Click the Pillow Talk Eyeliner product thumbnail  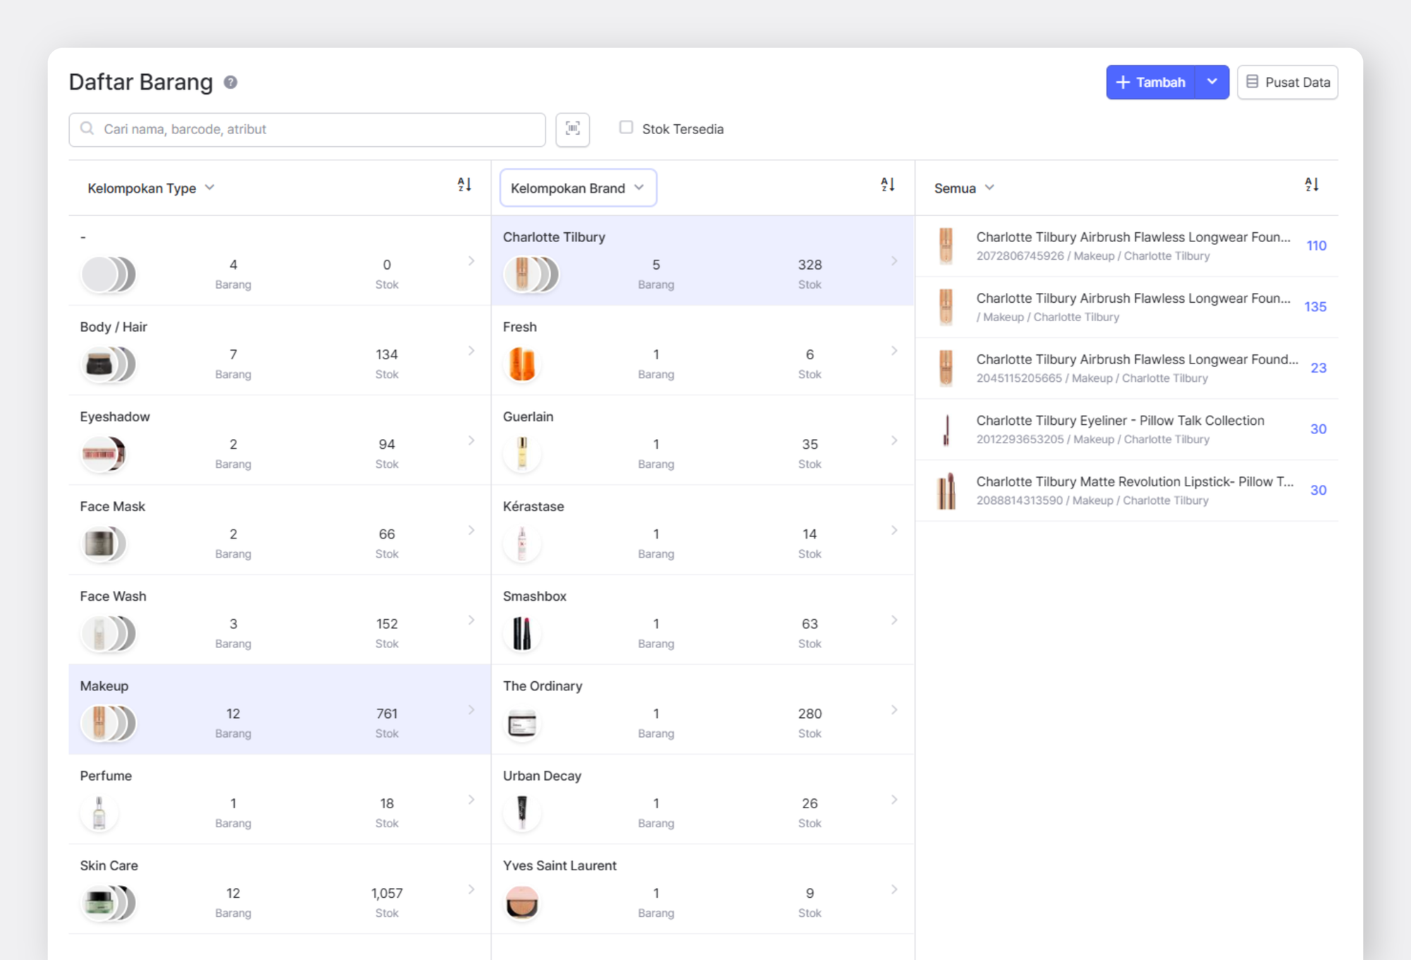[x=946, y=430]
